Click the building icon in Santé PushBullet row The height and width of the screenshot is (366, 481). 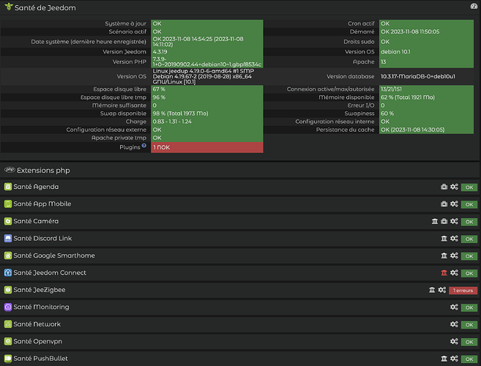444,359
